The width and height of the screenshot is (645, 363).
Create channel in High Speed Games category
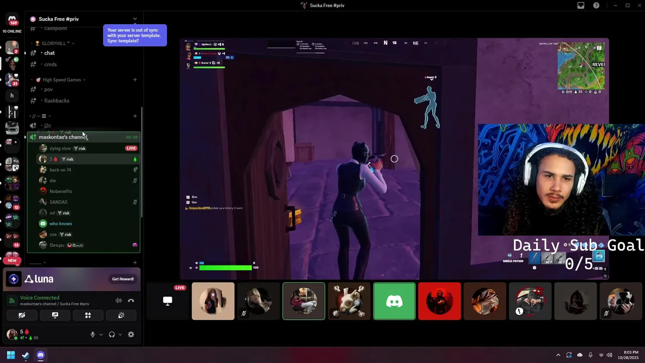(x=135, y=80)
